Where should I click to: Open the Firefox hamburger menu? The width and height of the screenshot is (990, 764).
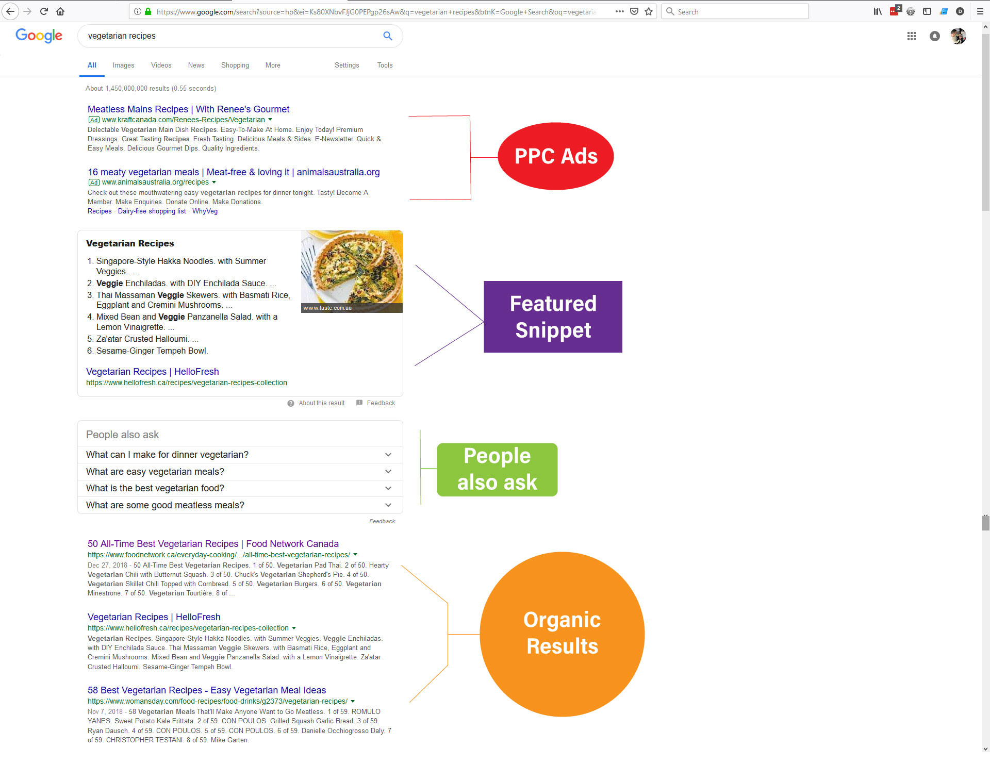tap(980, 11)
